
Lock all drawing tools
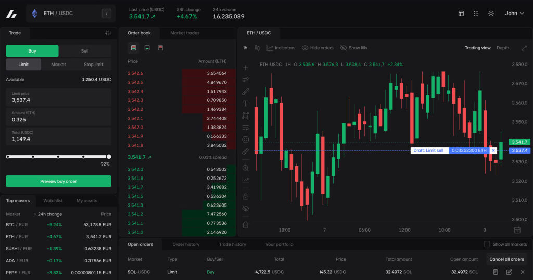pos(246,196)
